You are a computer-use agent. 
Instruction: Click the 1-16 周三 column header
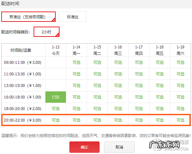pyautogui.click(x=118, y=50)
